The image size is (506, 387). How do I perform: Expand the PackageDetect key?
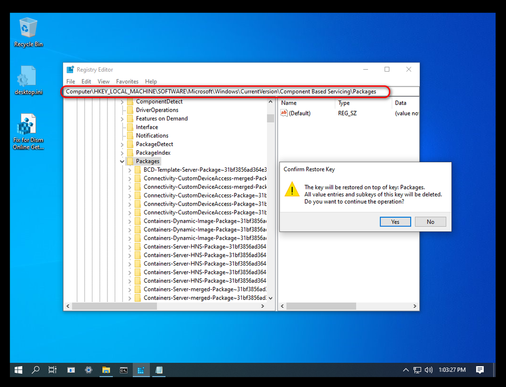pos(122,145)
